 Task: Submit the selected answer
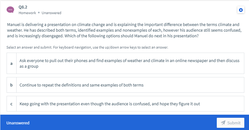click(231, 123)
